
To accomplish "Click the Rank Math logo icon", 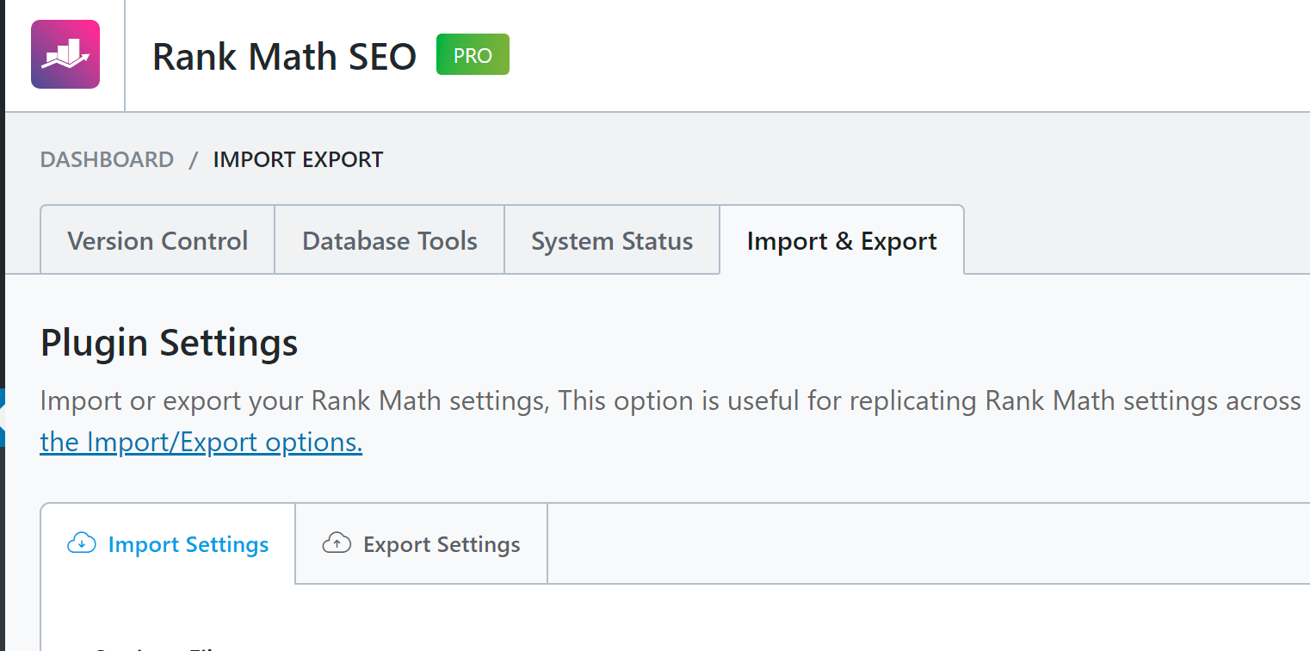I will 65,54.
